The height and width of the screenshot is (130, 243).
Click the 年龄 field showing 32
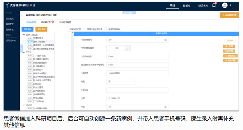click(137, 107)
